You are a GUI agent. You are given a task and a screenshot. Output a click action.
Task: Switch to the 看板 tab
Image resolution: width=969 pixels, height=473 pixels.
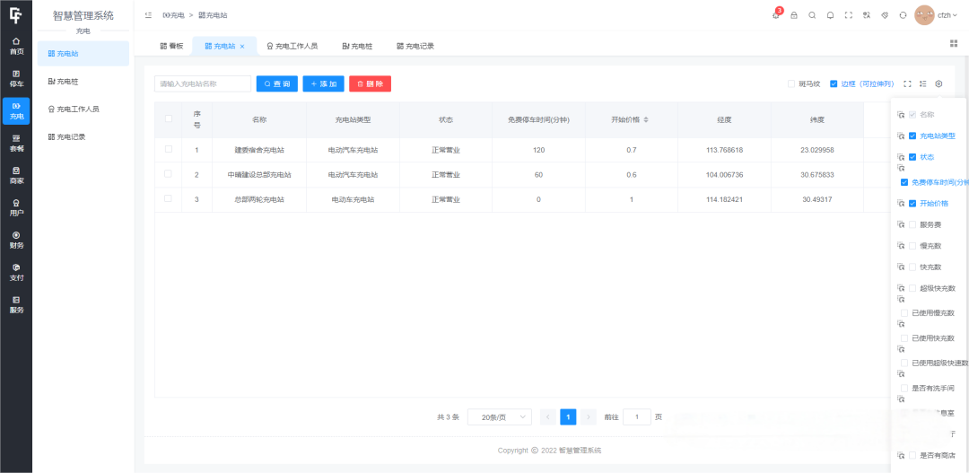171,46
